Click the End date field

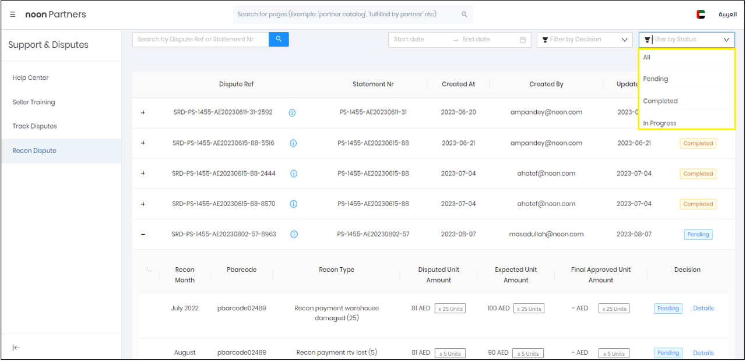point(488,40)
